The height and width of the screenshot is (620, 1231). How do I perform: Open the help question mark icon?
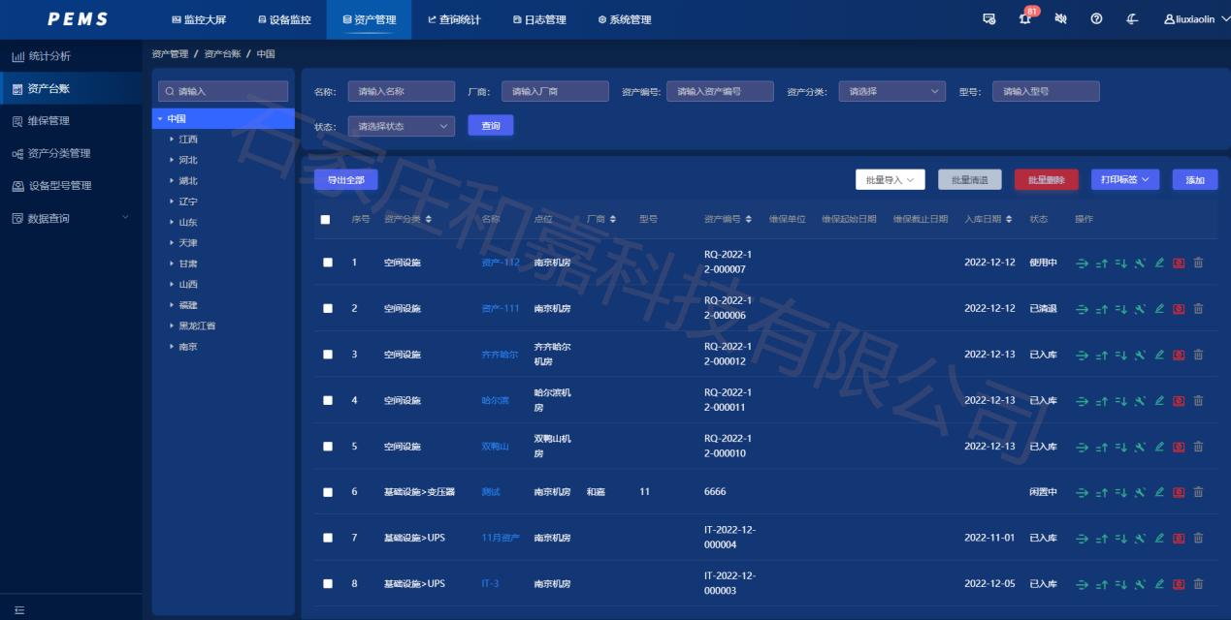(1096, 19)
